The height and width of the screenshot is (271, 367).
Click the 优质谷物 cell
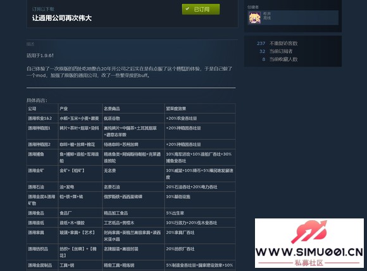(134, 118)
